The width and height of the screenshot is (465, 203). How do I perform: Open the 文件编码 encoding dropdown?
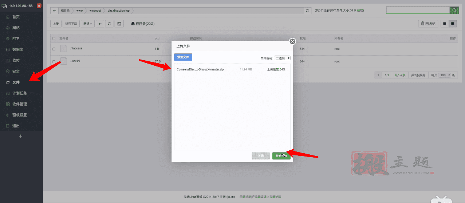[x=282, y=58]
